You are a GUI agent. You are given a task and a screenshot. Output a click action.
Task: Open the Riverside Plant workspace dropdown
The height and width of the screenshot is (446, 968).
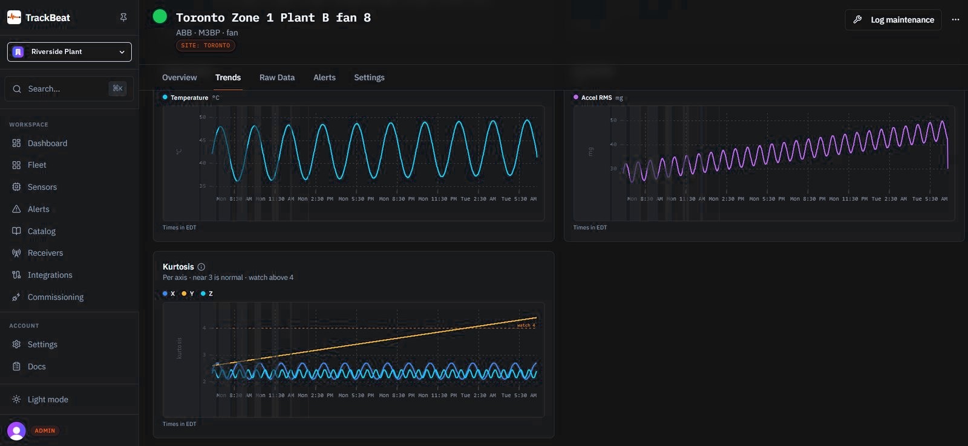[70, 52]
